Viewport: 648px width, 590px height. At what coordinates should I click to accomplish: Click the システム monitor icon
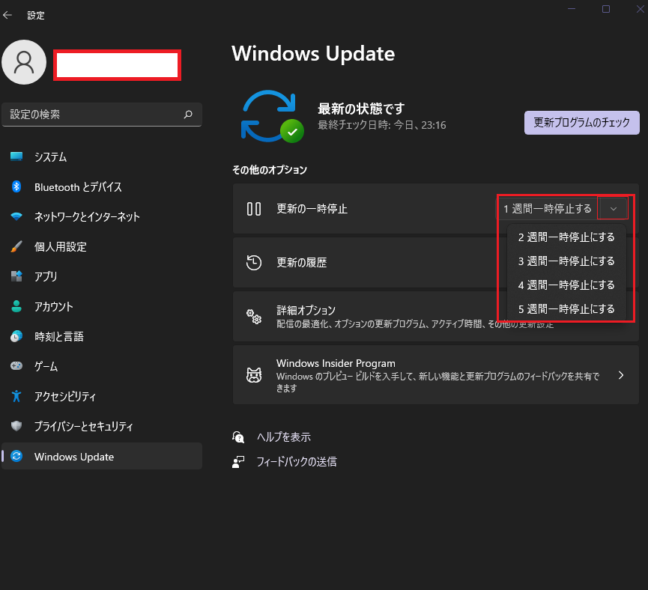(x=16, y=156)
